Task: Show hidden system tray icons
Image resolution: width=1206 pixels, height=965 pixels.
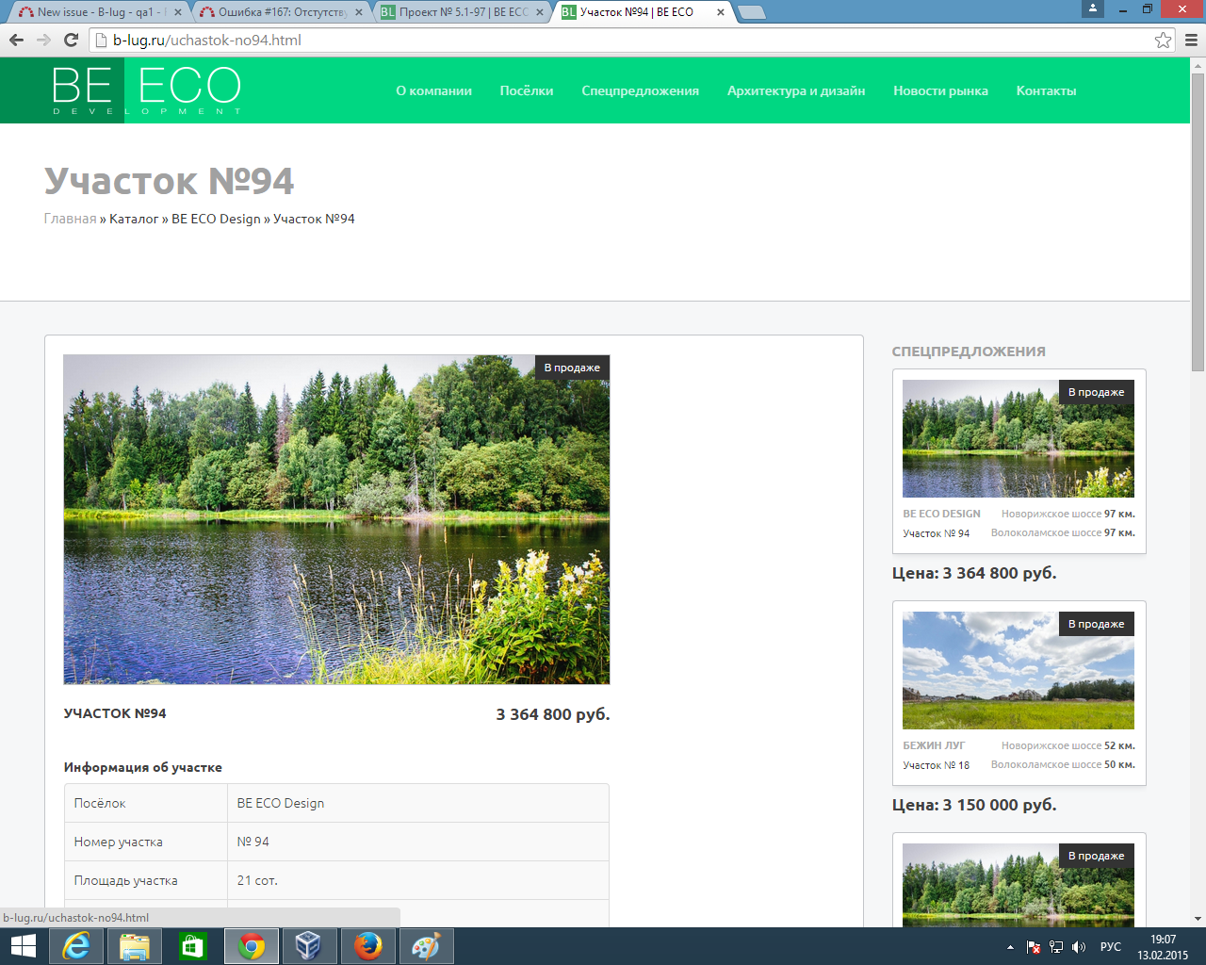Action: click(x=1010, y=947)
